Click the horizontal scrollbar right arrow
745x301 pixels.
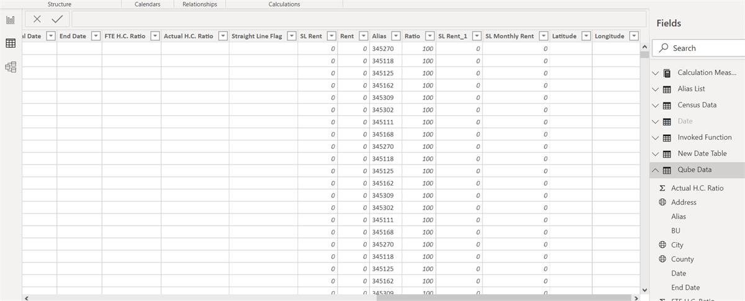pos(634,298)
